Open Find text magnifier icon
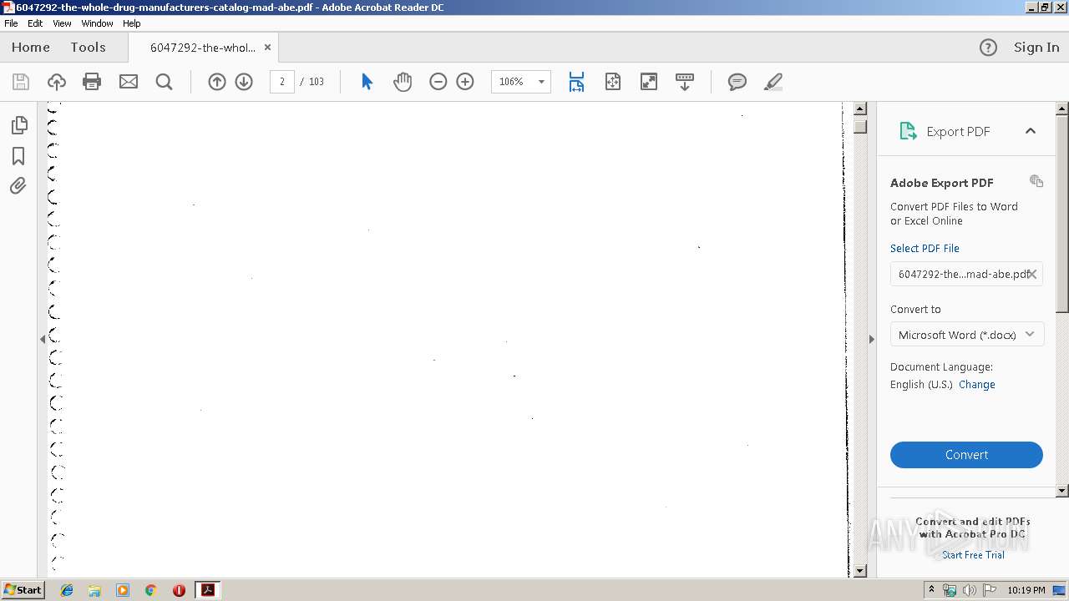The image size is (1069, 601). [x=165, y=82]
